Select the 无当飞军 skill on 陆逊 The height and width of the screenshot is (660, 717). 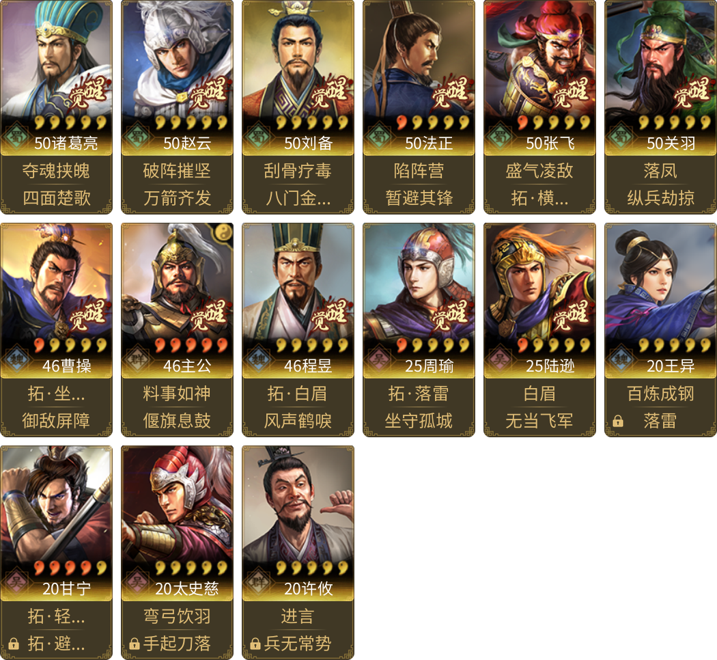pos(539,421)
